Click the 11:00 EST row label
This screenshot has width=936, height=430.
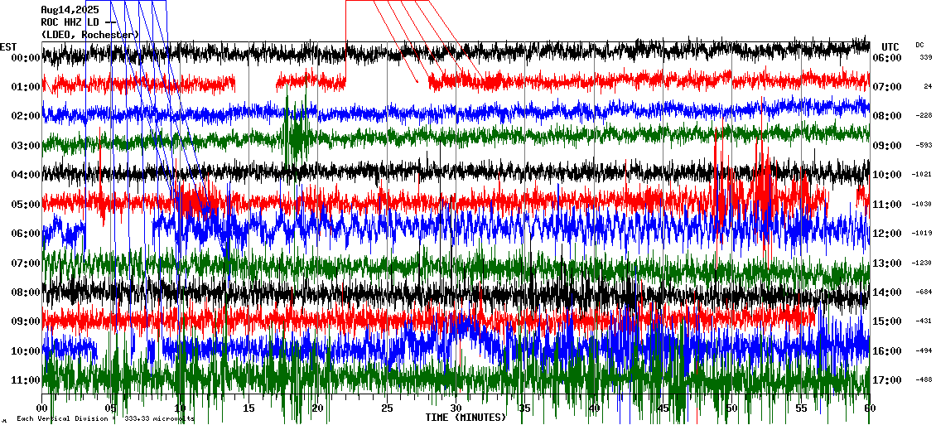(27, 380)
